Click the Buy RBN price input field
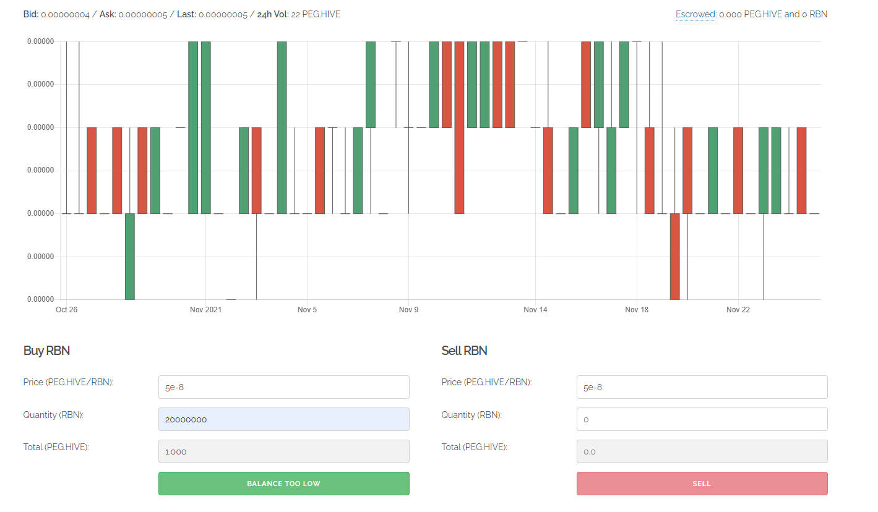This screenshot has height=512, width=878. point(283,387)
